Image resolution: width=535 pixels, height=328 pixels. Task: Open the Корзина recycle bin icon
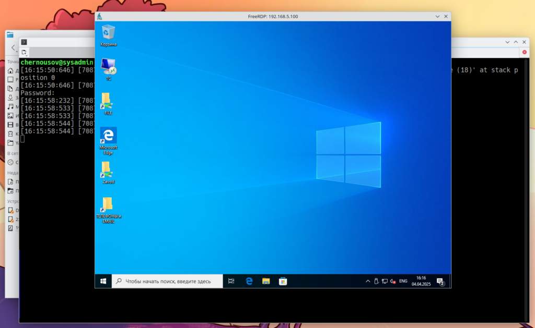108,33
